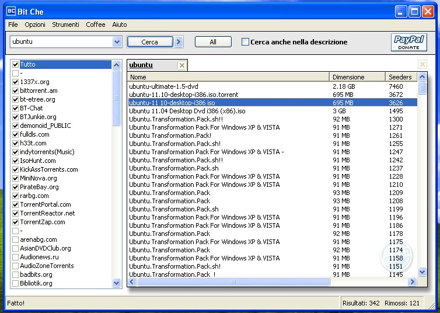Click the arrow button next to Cerca
Screen dimensions: 440x313
(x=179, y=42)
